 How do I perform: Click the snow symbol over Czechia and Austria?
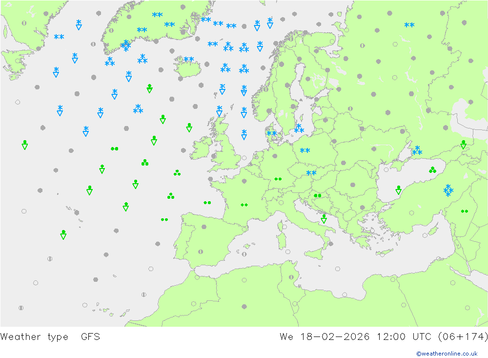[x=311, y=173]
